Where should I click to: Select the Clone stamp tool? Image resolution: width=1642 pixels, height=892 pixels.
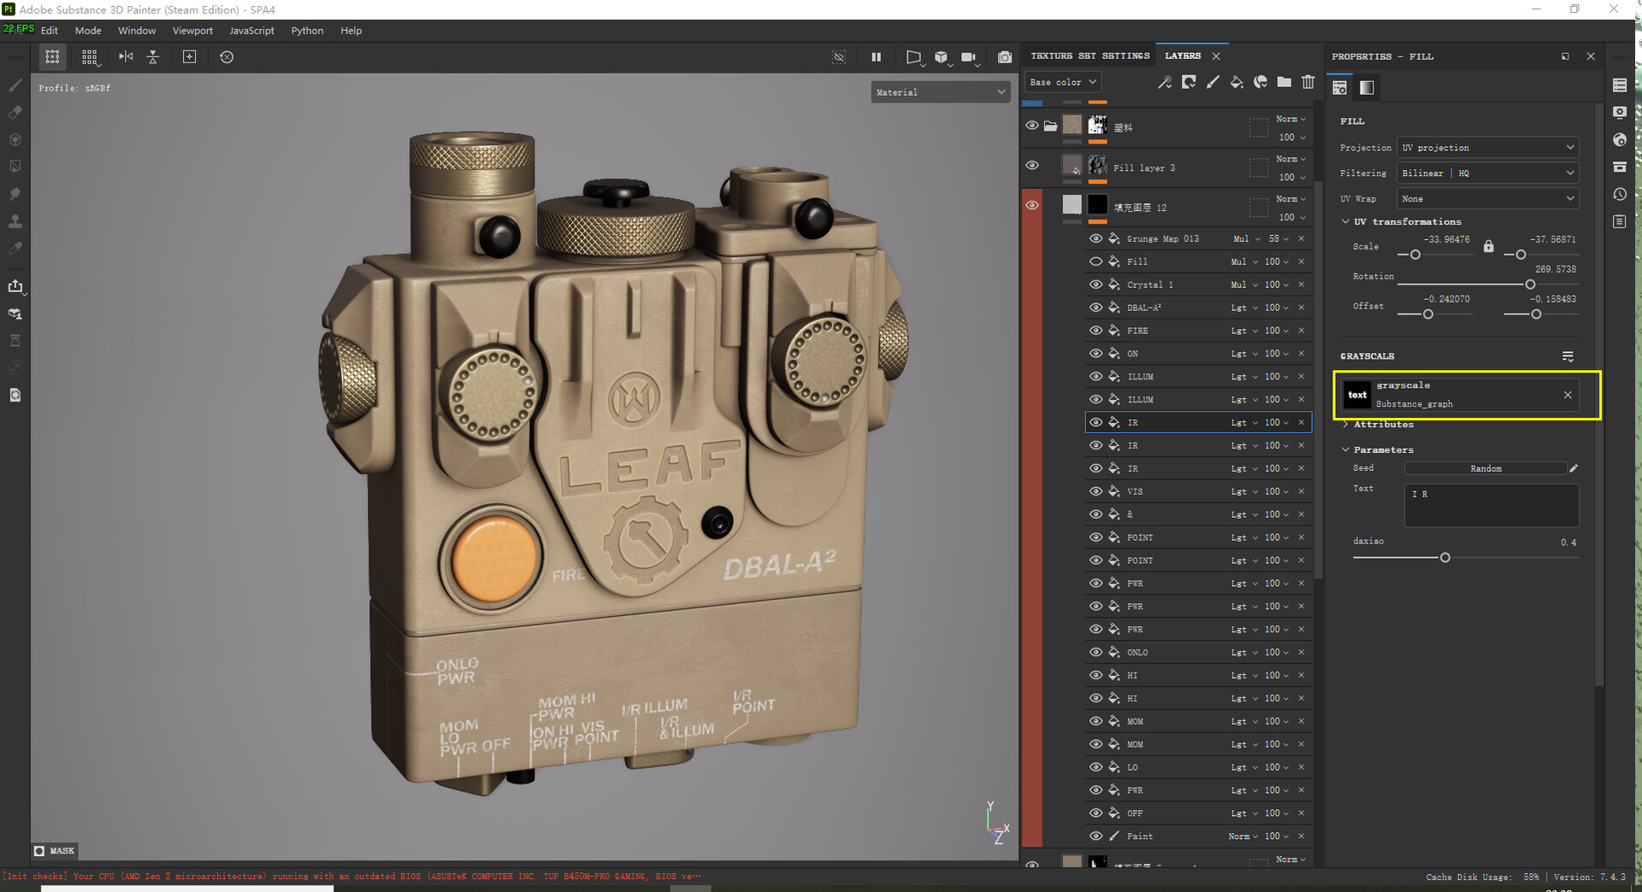(x=15, y=222)
